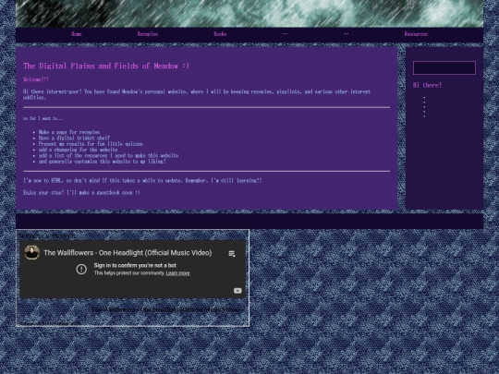Click the exclamation warning icon in video
The width and height of the screenshot is (499, 374).
click(81, 269)
